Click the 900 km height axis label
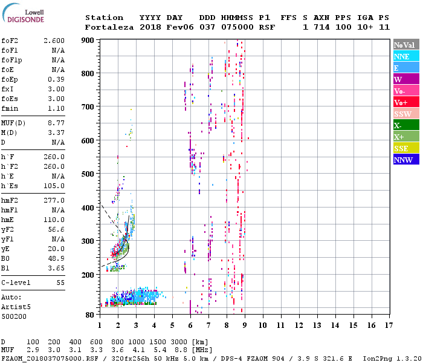423x363 pixels. coord(88,41)
